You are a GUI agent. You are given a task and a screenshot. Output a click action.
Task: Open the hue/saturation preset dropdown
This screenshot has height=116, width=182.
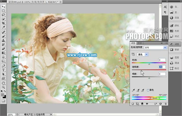[165, 48]
